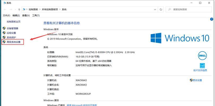Open 技术支持信息 link
Image resolution: width=215 pixels, height=106 pixels.
(200, 70)
